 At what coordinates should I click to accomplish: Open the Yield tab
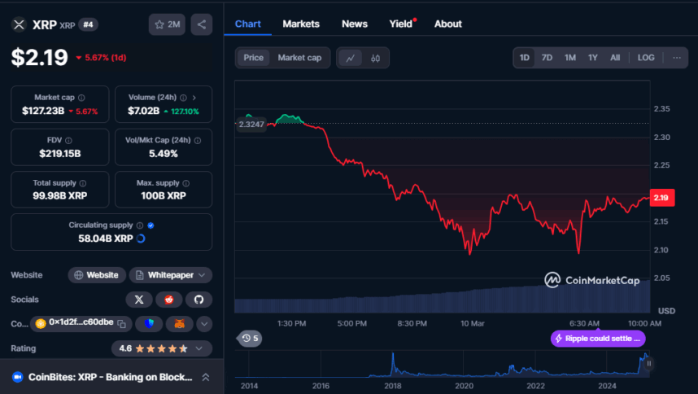pyautogui.click(x=401, y=24)
